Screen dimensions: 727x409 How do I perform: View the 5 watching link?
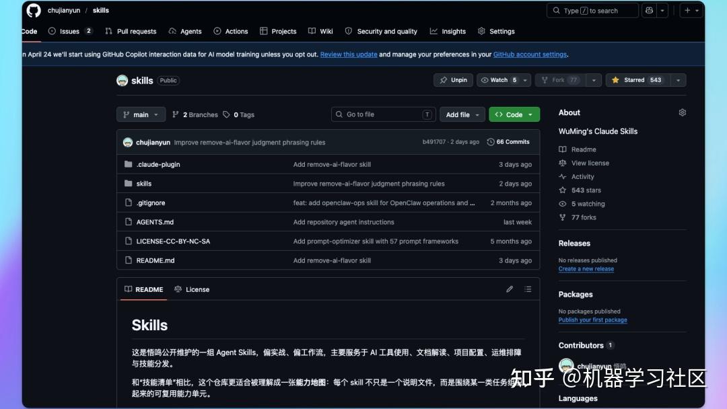(x=582, y=204)
